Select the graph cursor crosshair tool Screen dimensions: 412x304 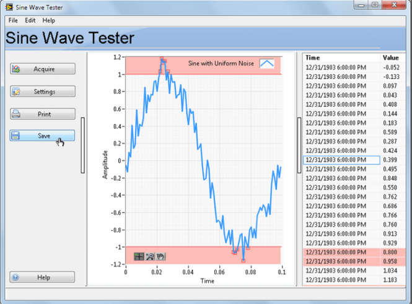139,256
